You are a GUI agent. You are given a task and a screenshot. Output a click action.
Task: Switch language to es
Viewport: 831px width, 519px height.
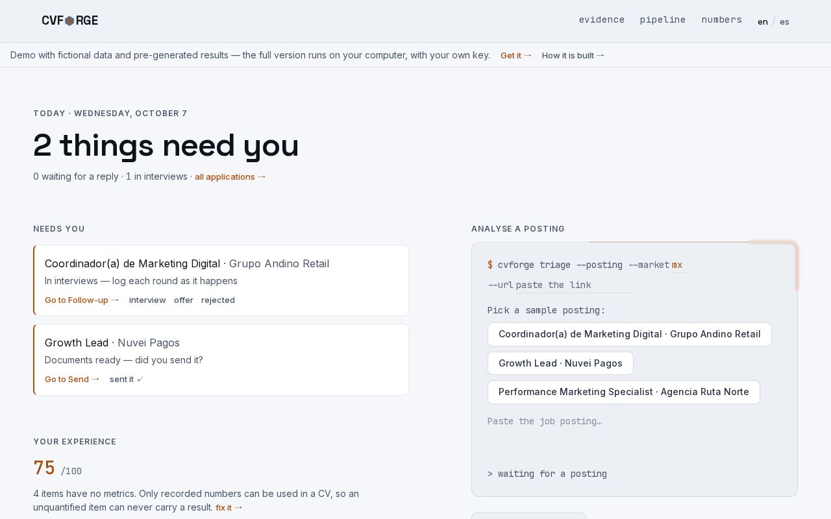pyautogui.click(x=784, y=21)
